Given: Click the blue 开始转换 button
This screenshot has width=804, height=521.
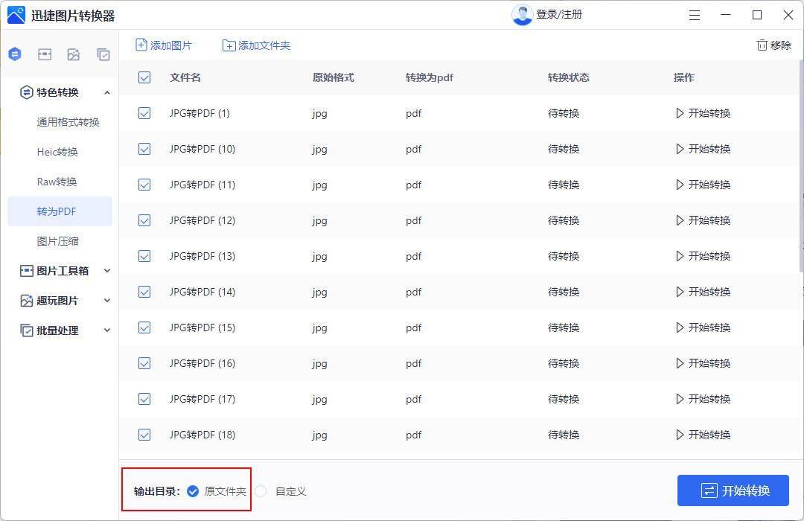Looking at the screenshot, I should click(x=733, y=490).
